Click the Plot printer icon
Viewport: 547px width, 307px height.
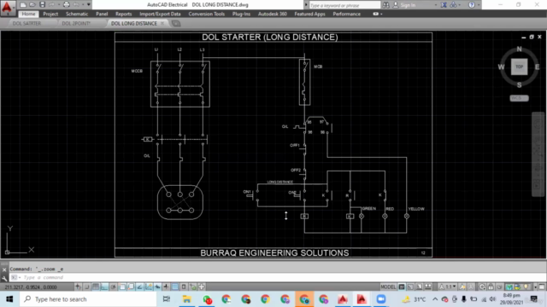[x=67, y=5]
